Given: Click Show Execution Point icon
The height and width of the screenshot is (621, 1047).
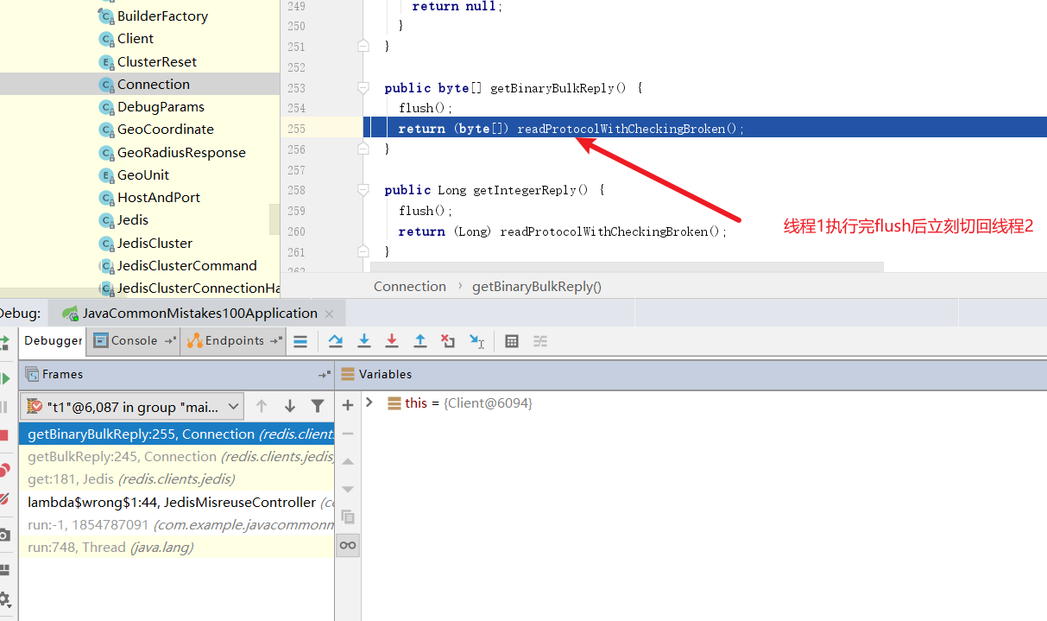Looking at the screenshot, I should (x=300, y=341).
